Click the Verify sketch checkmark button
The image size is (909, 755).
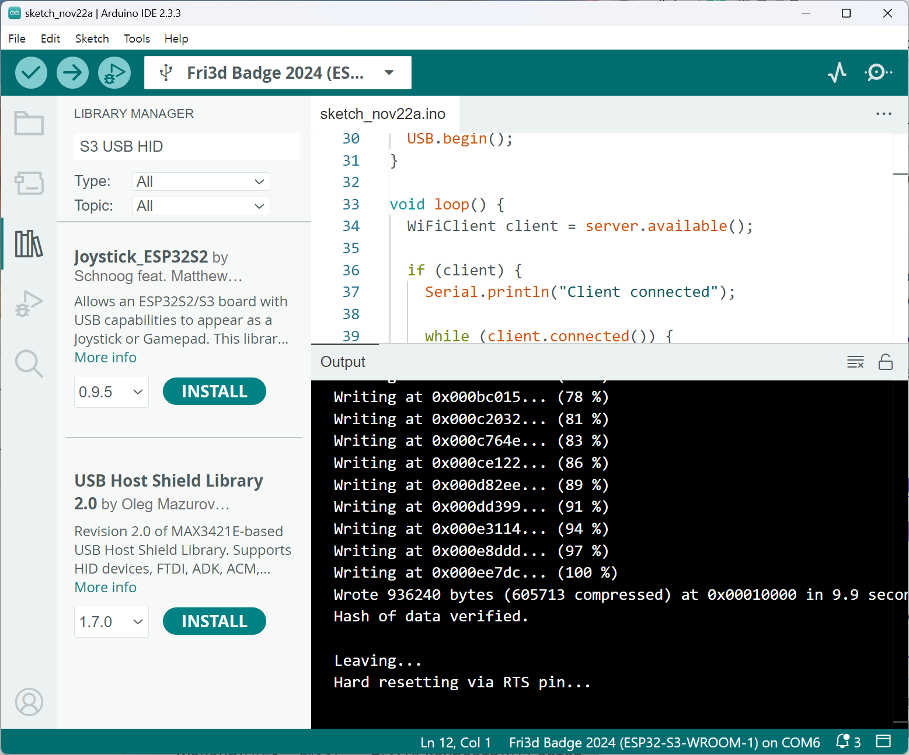point(31,73)
